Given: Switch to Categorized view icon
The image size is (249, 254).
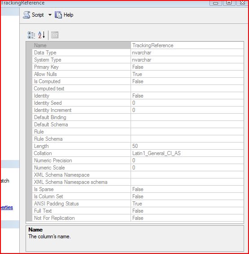Looking at the screenshot, I should (31, 35).
